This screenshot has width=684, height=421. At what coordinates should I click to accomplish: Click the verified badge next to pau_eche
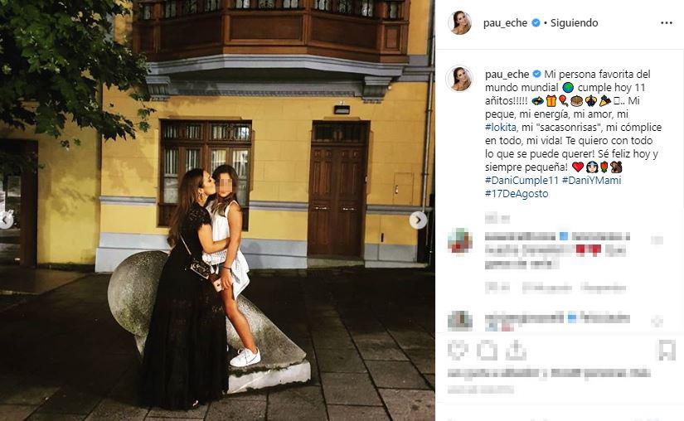[x=536, y=23]
